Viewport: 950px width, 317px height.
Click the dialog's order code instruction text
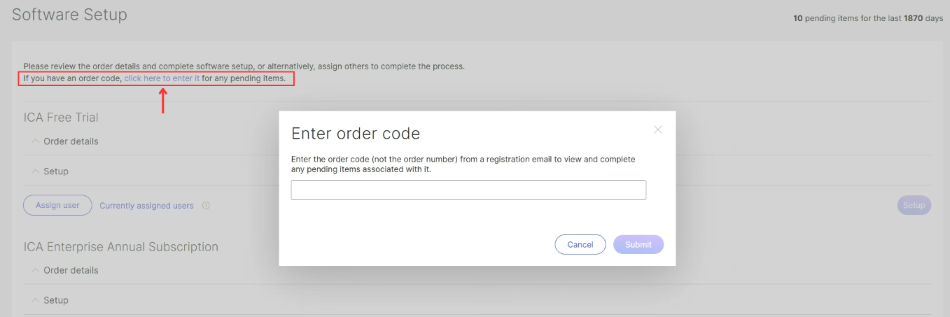coord(463,164)
